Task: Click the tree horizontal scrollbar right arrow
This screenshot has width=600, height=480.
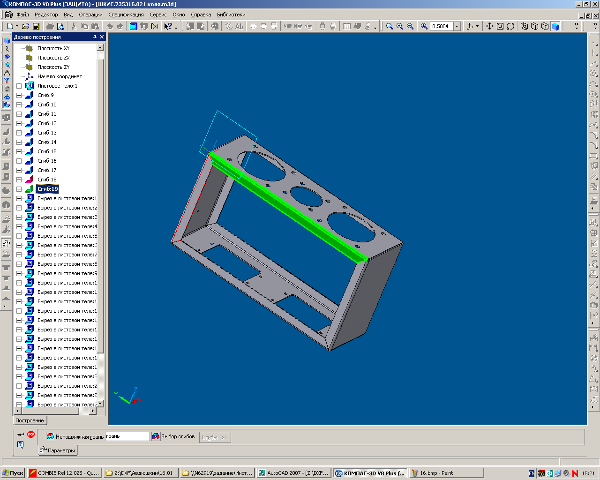Action: click(x=93, y=411)
